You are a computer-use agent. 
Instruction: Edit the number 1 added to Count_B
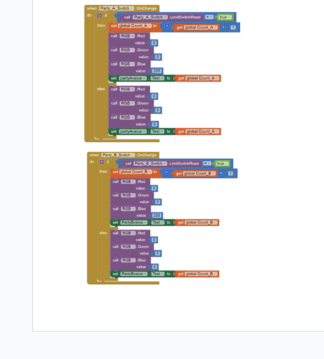(x=231, y=174)
